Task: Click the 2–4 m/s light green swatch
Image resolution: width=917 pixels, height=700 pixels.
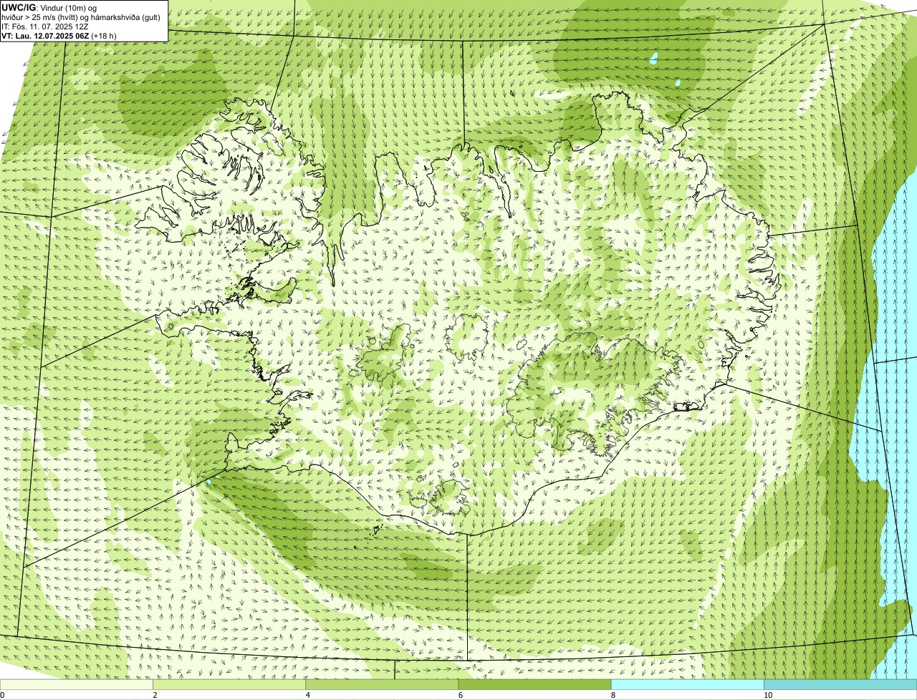Action: [229, 684]
